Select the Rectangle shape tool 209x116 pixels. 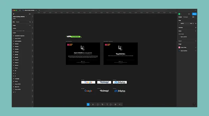(x=98, y=104)
